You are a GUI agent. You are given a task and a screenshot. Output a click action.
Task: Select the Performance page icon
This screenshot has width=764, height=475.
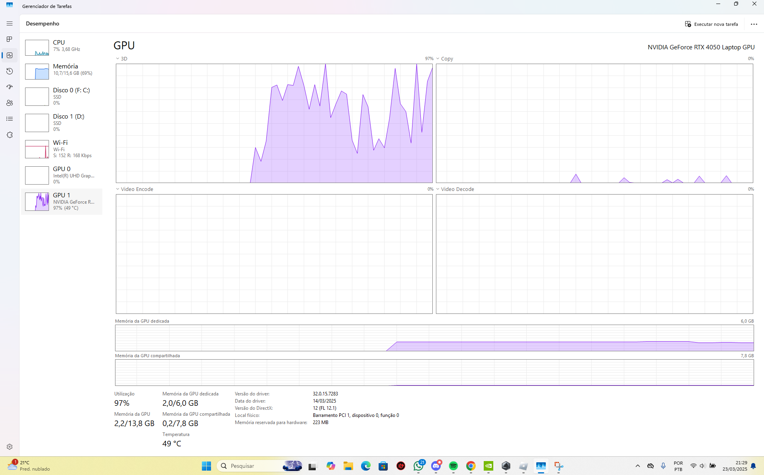[x=10, y=55]
